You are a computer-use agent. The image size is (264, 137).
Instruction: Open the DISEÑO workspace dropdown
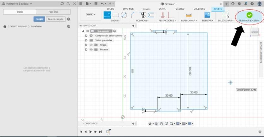(x=91, y=14)
